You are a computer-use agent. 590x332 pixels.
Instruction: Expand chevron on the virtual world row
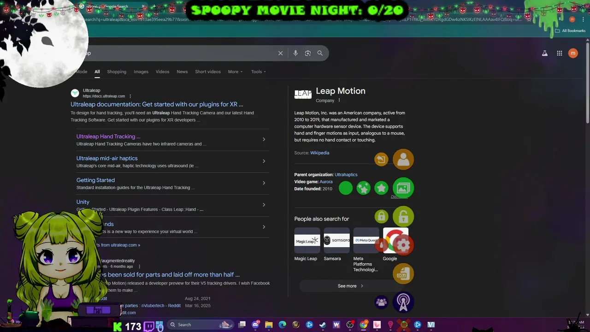click(x=264, y=227)
